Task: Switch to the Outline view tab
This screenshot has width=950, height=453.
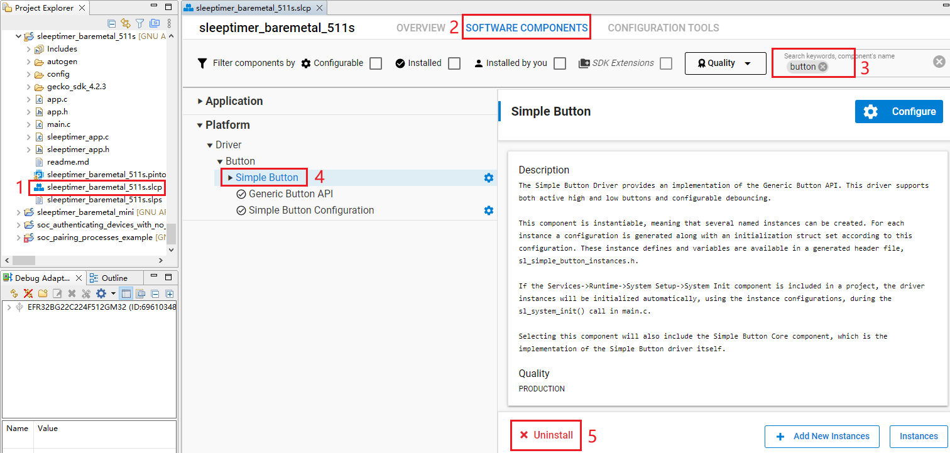Action: coord(114,278)
